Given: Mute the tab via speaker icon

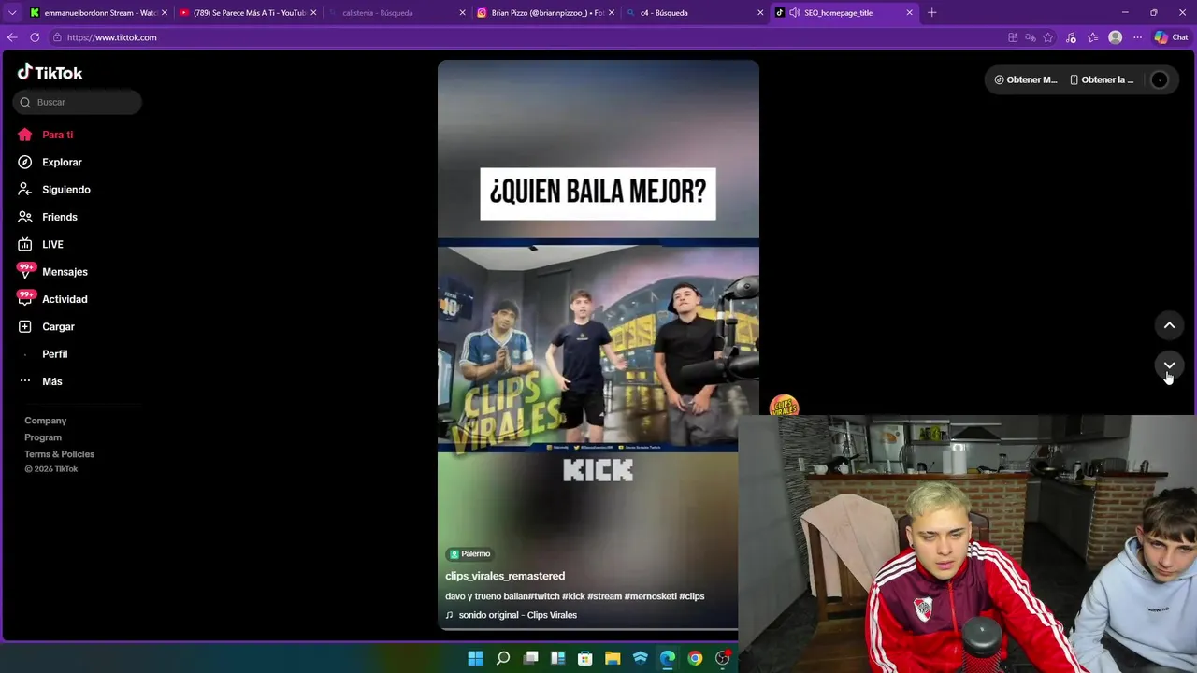Looking at the screenshot, I should 794,13.
